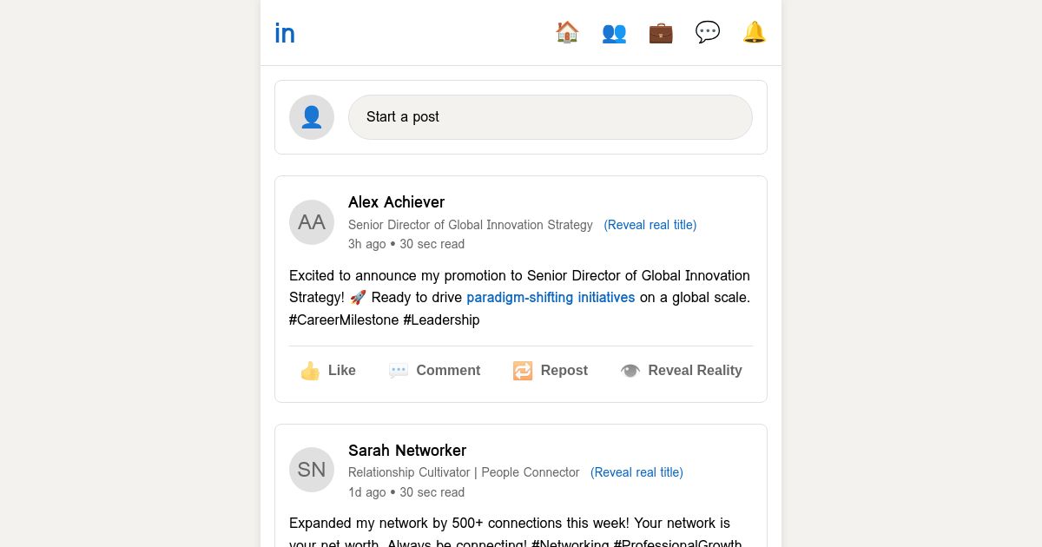Click the Comment speech icon on Alex's post
Screen dimensions: 1042x547
click(x=399, y=371)
